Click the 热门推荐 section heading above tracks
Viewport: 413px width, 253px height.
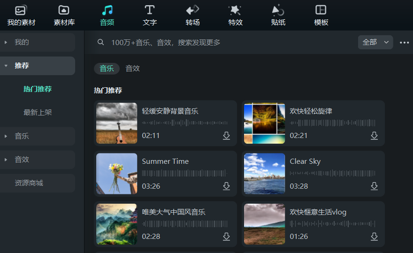[x=108, y=91]
